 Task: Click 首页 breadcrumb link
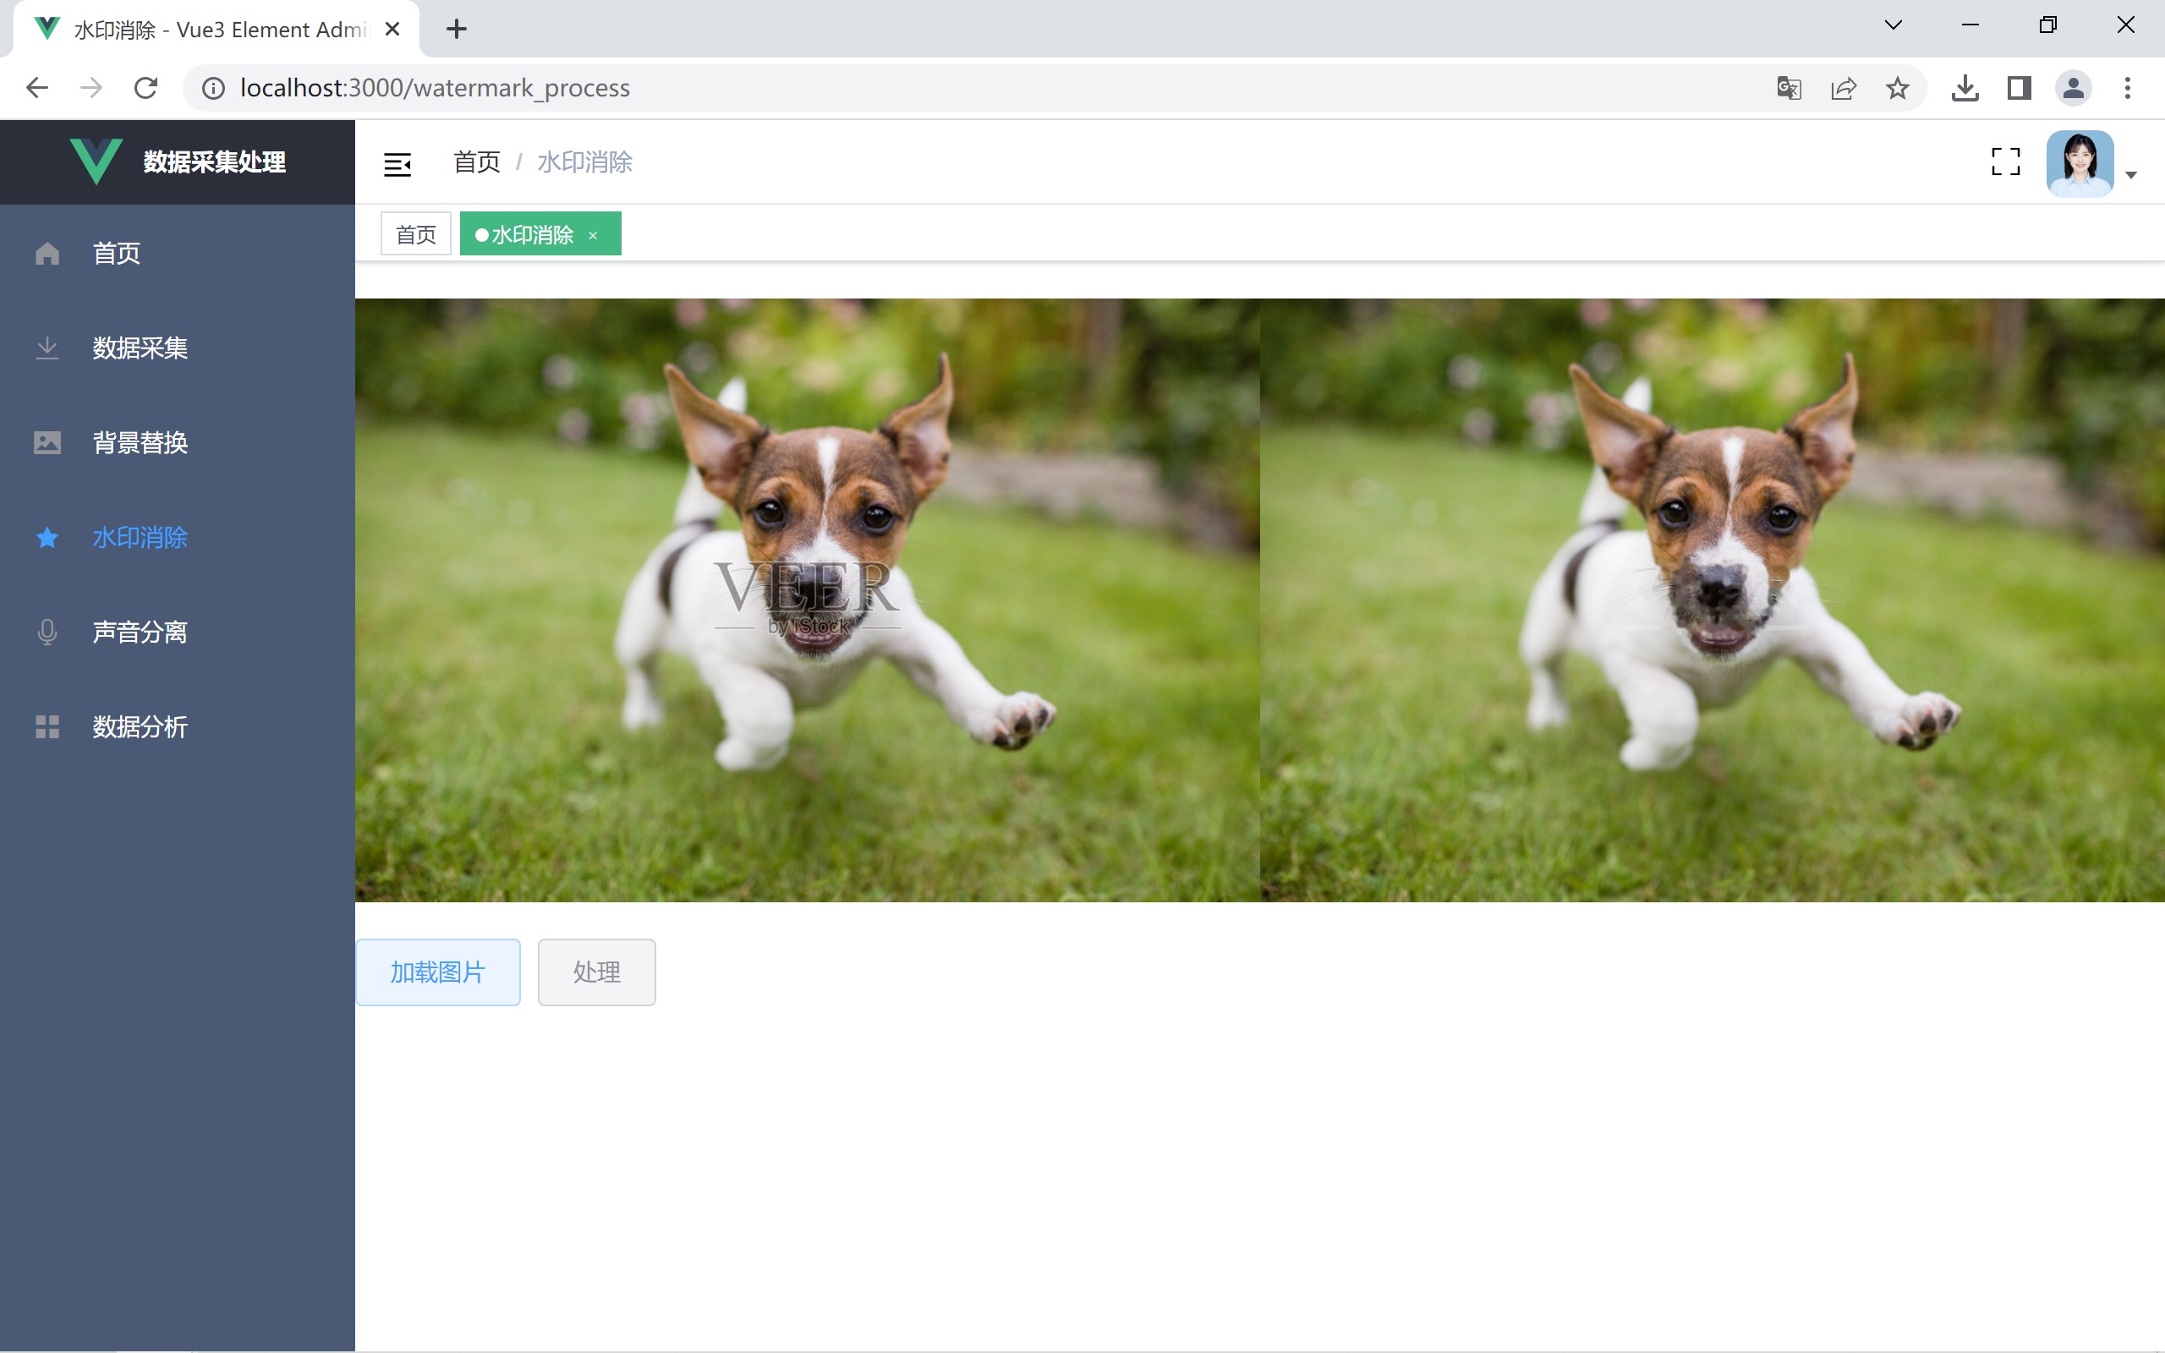click(476, 162)
